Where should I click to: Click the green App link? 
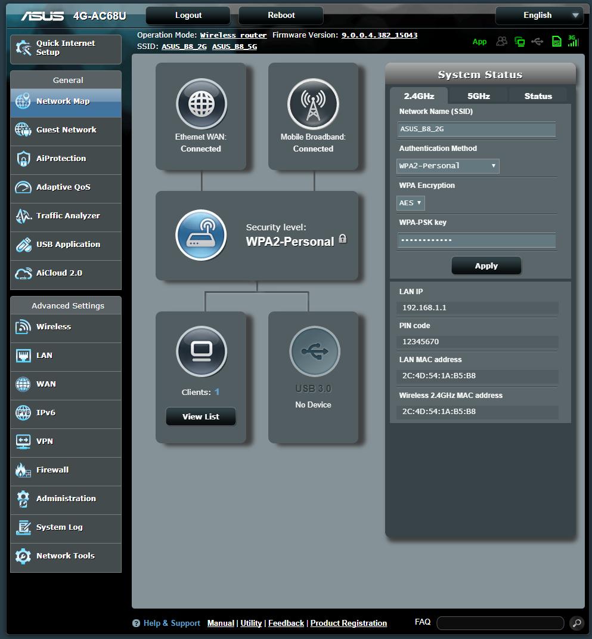(x=480, y=42)
